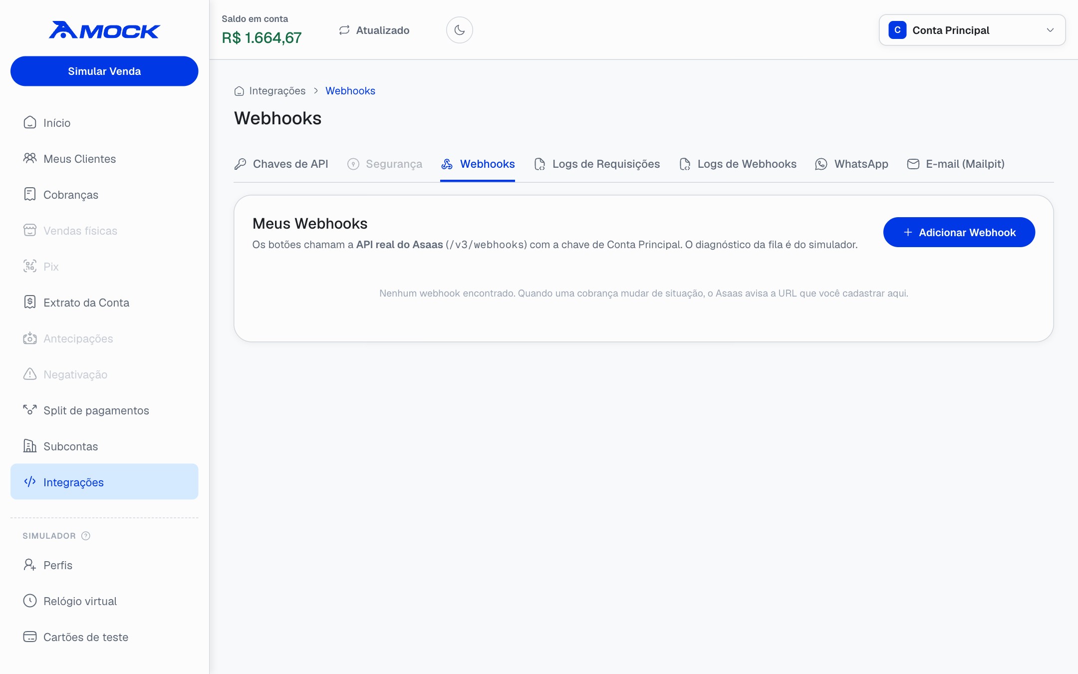1078x674 pixels.
Task: Click the breadcrumb chevron separator
Action: tap(316, 91)
